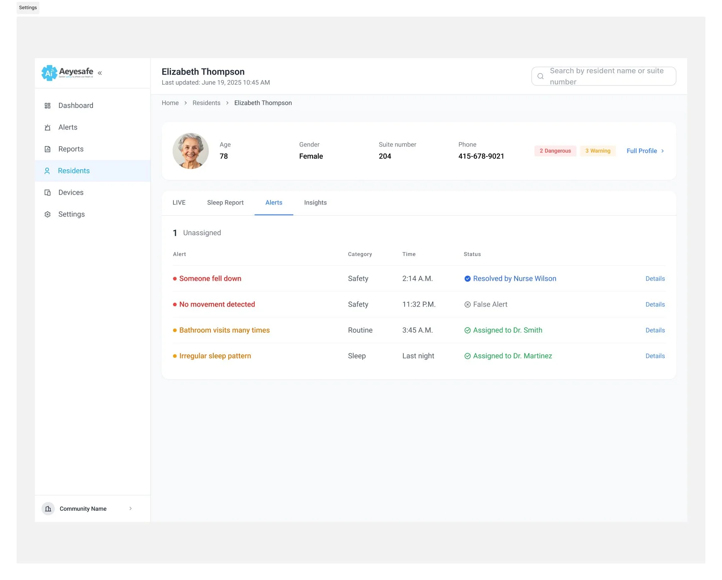Image resolution: width=722 pixels, height=580 pixels.
Task: Click the False Alert x-circle icon
Action: [x=468, y=305]
